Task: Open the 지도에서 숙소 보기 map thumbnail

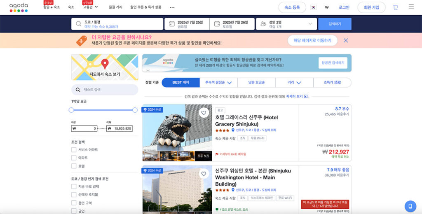Action: (x=105, y=67)
